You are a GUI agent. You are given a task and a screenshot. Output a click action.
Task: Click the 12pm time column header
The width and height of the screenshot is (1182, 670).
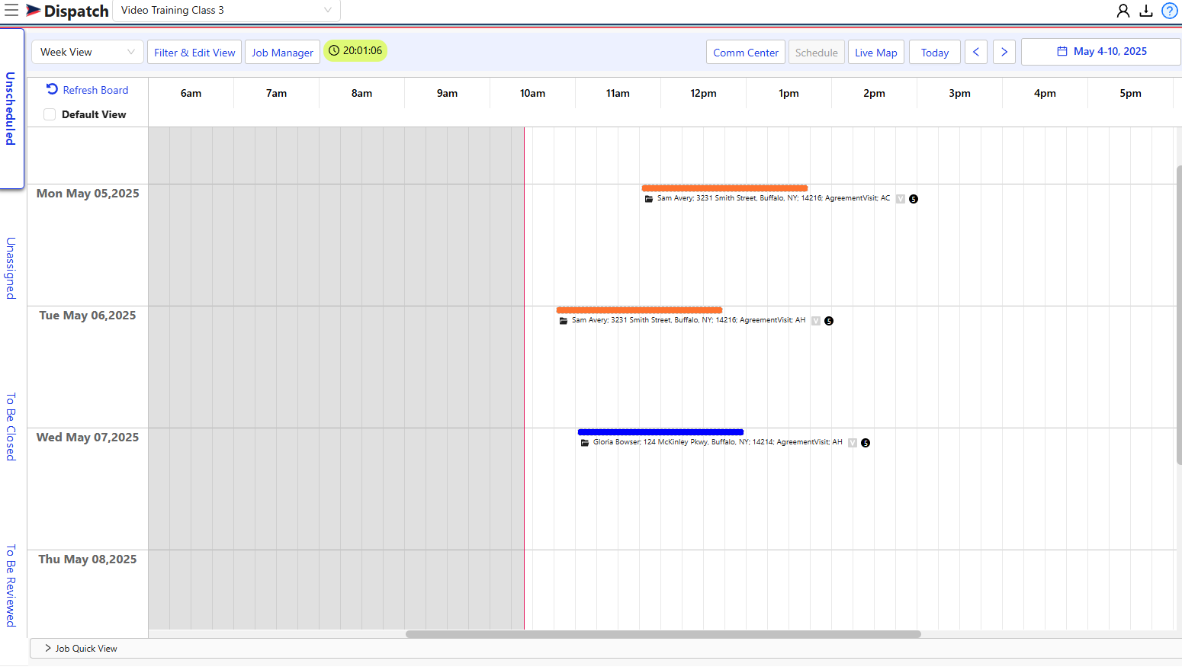(x=703, y=93)
